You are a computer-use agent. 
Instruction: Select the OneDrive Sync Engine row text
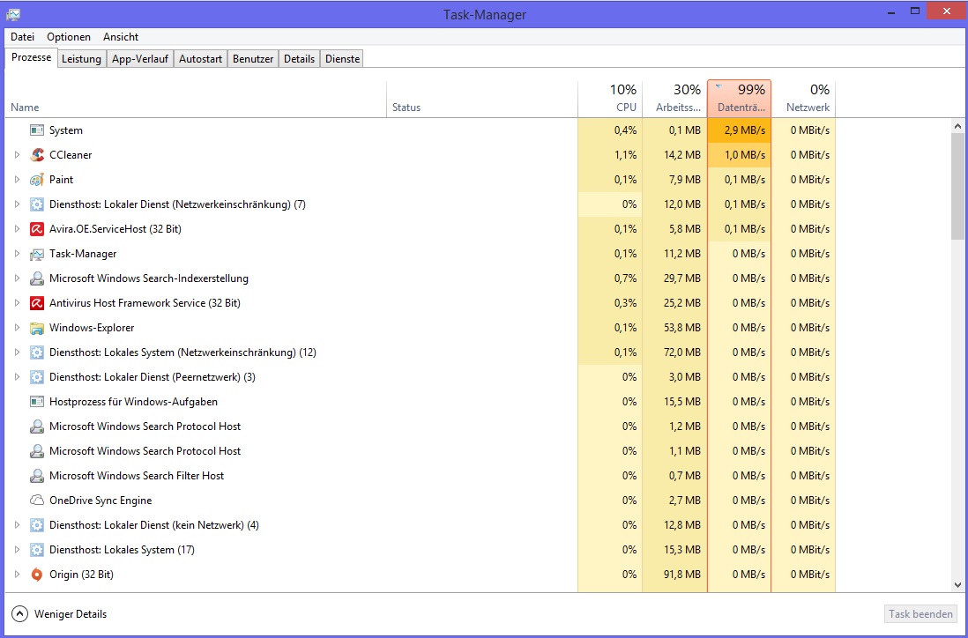[101, 501]
